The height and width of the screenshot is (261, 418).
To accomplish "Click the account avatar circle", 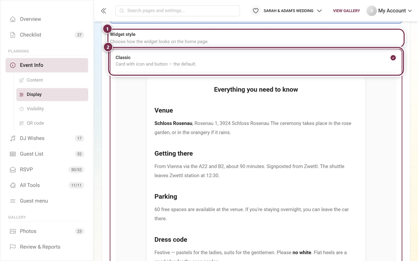I will [x=372, y=11].
